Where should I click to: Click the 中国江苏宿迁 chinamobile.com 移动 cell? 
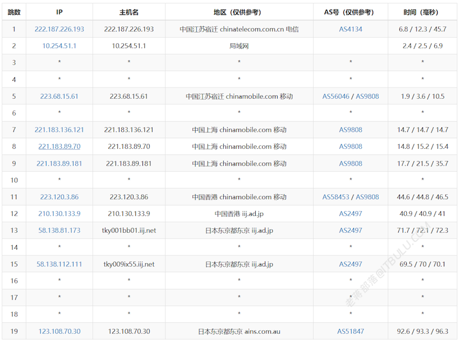[239, 97]
